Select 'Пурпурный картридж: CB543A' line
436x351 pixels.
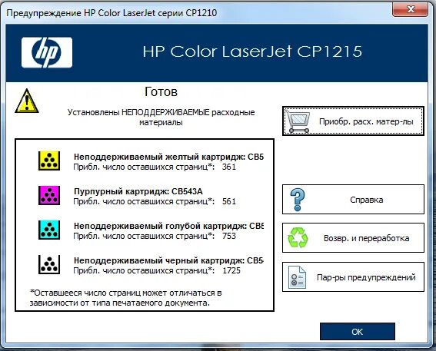click(x=138, y=191)
